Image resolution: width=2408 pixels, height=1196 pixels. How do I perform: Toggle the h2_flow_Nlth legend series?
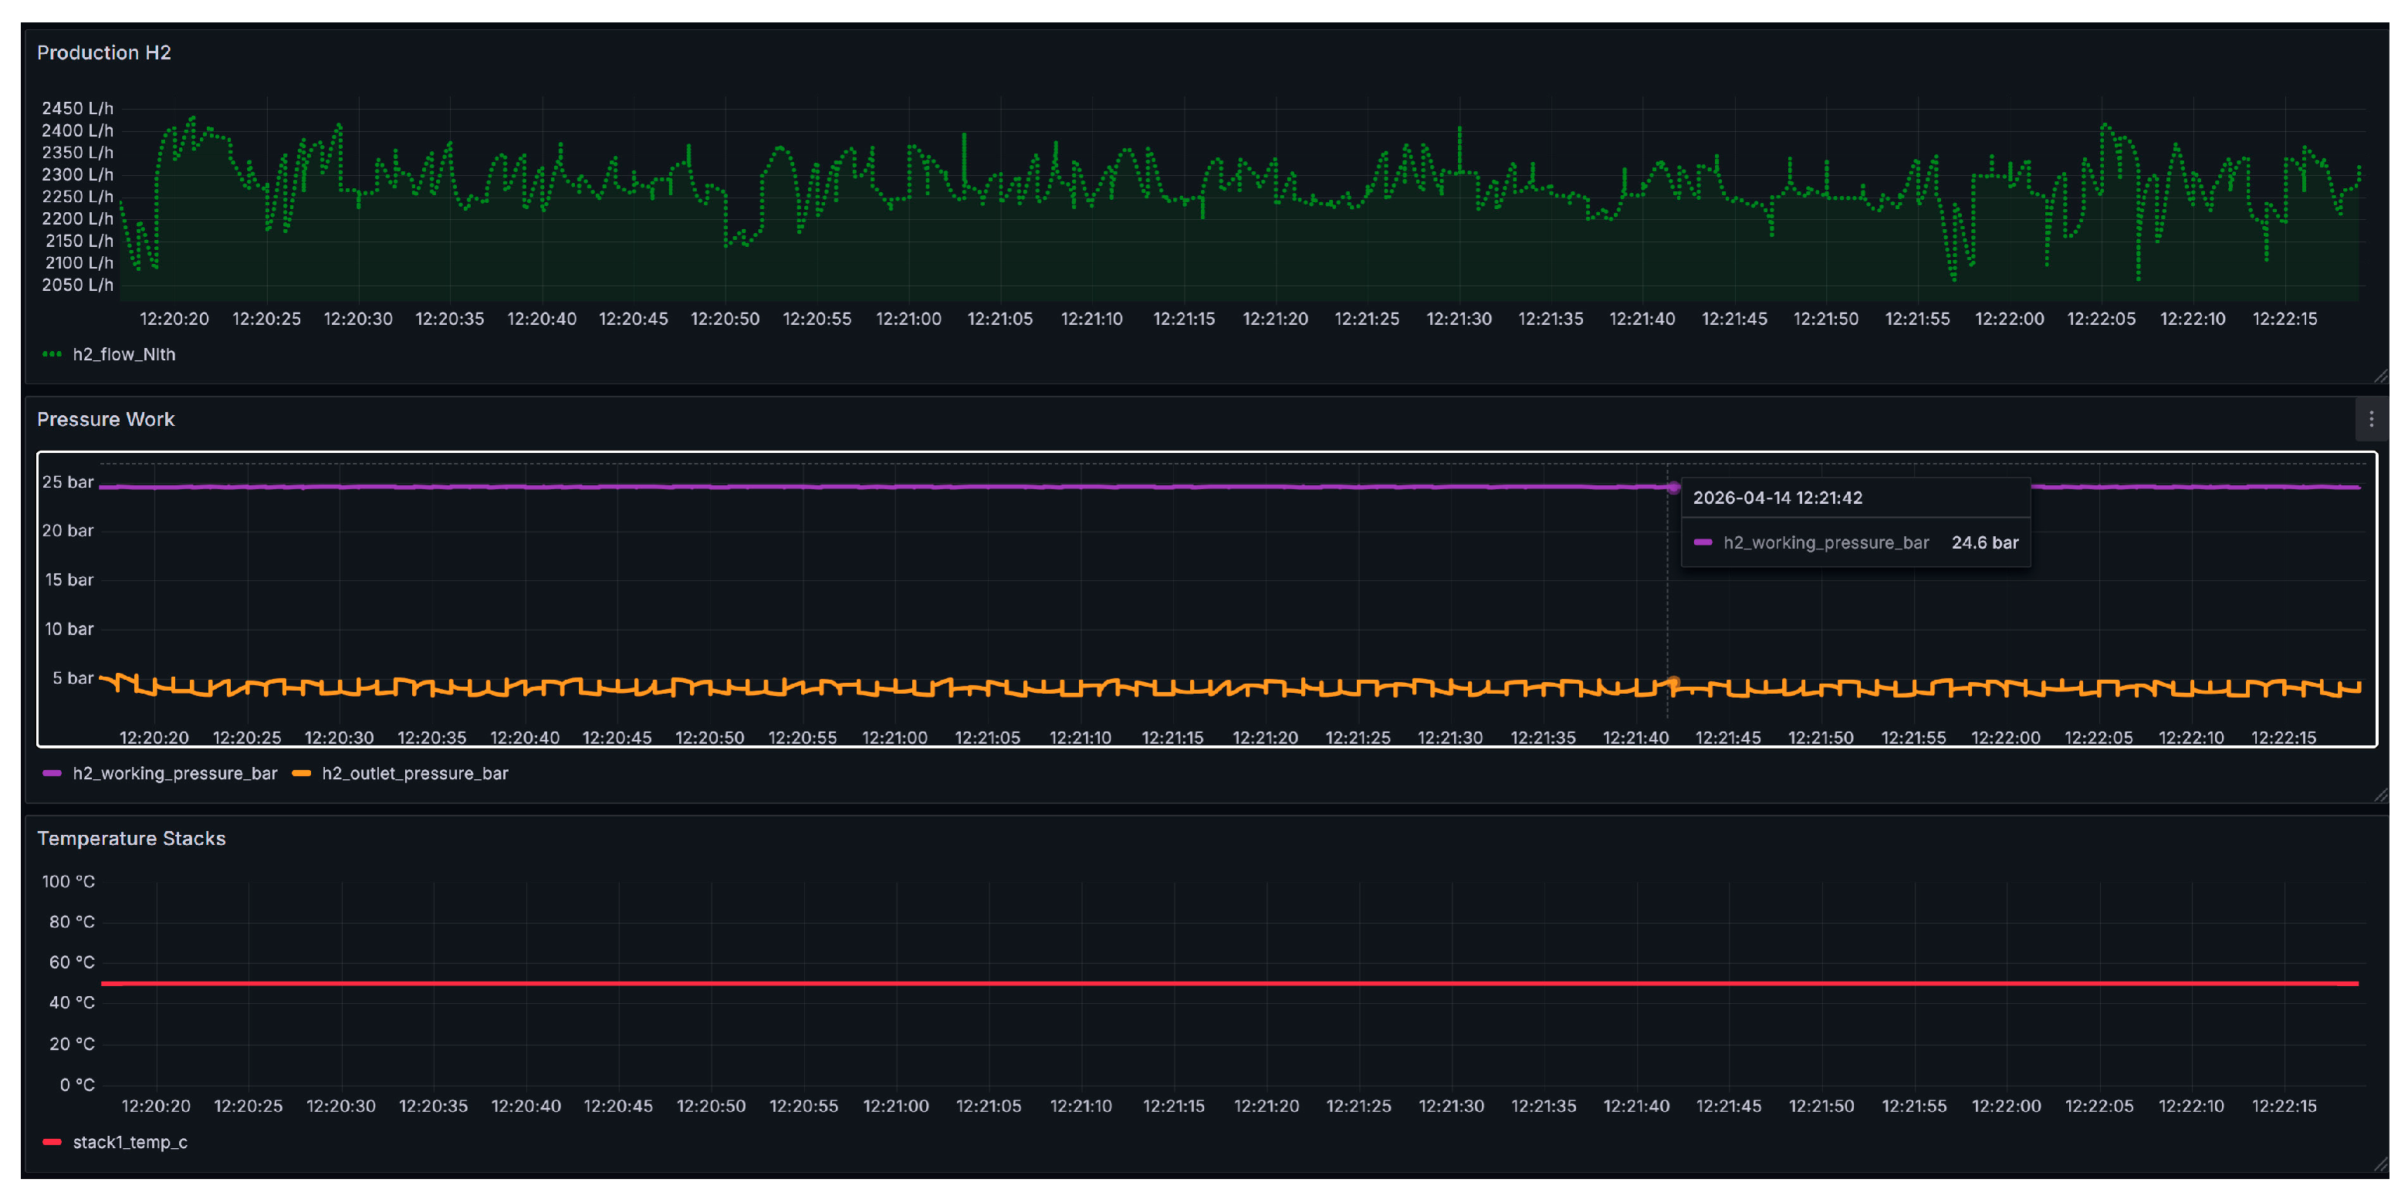[x=123, y=354]
